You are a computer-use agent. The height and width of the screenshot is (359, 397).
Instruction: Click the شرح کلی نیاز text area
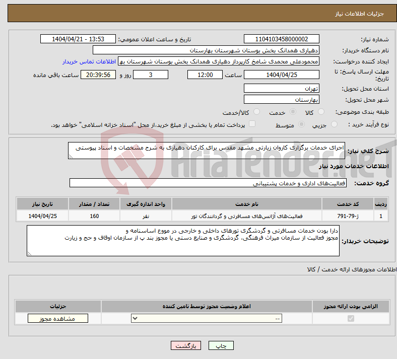[207, 151]
